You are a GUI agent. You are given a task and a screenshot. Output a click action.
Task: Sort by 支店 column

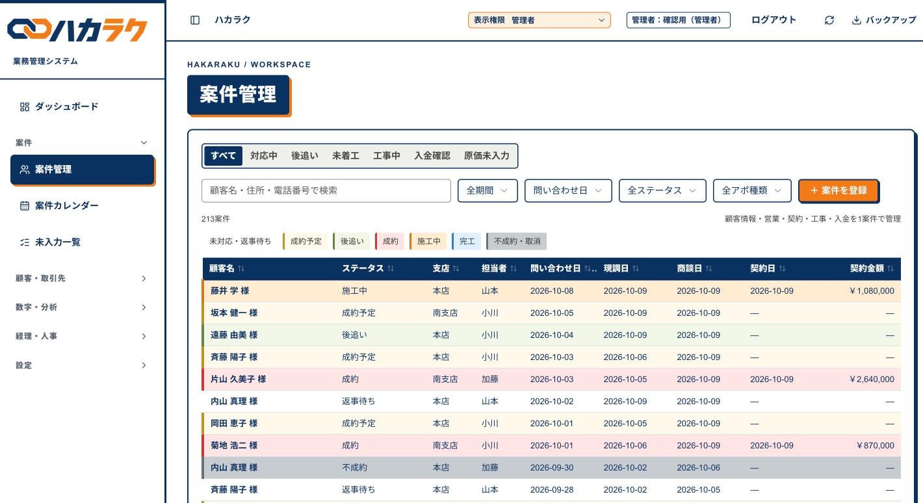446,268
